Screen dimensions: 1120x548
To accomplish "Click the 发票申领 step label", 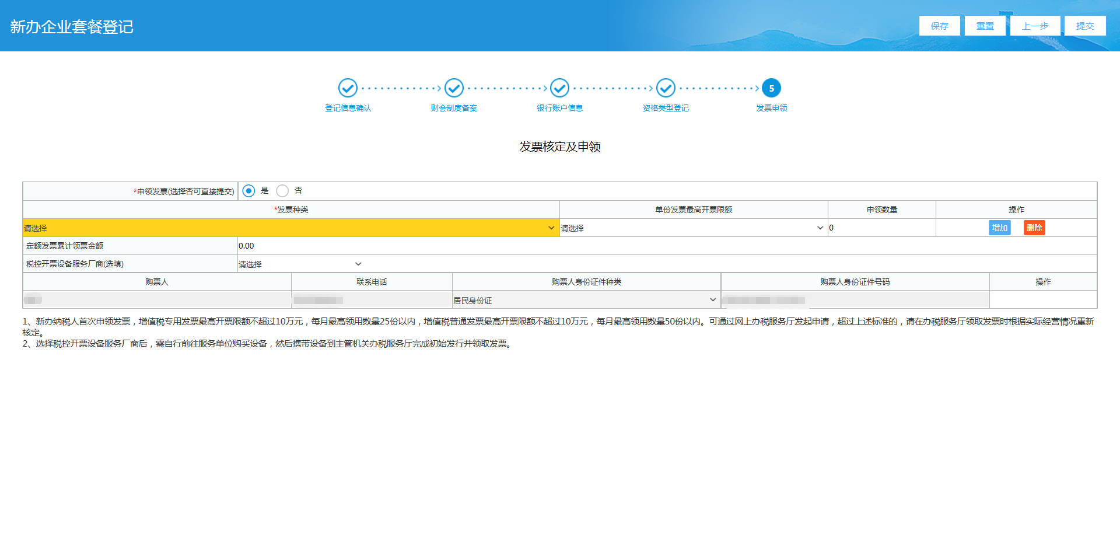I will 771,108.
